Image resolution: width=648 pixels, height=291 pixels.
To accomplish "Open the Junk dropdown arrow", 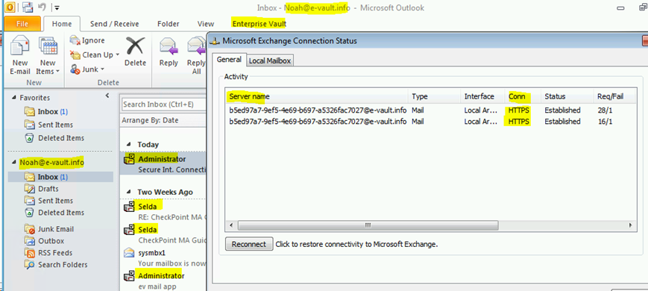I will click(x=102, y=70).
